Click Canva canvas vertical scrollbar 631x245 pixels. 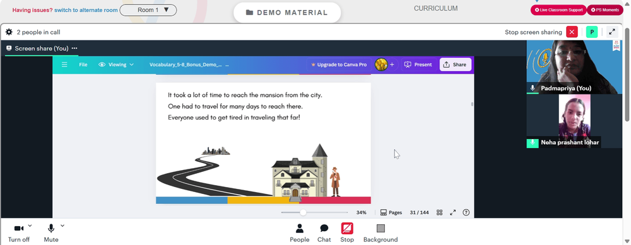coord(472,105)
